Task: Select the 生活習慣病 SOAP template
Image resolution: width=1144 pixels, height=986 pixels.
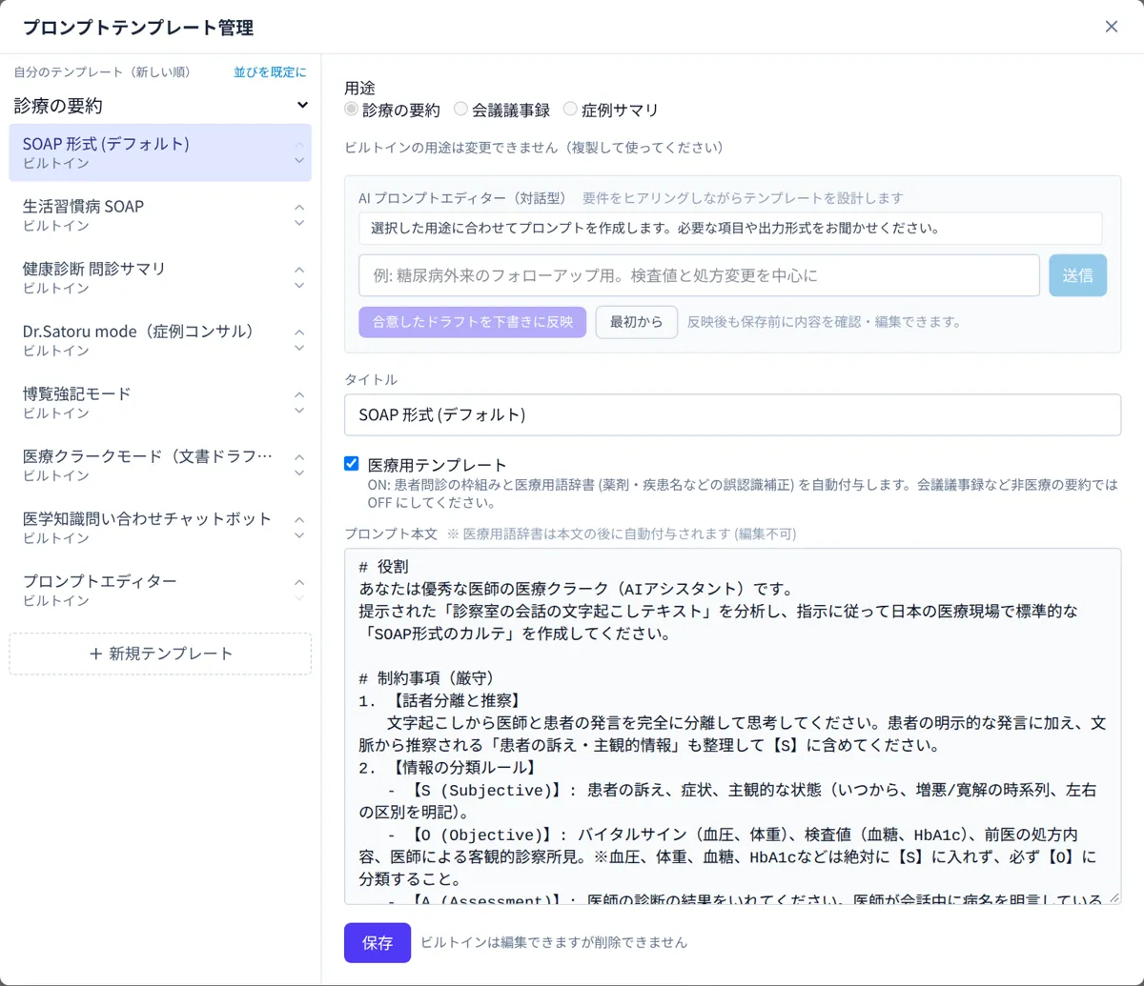Action: coord(160,215)
